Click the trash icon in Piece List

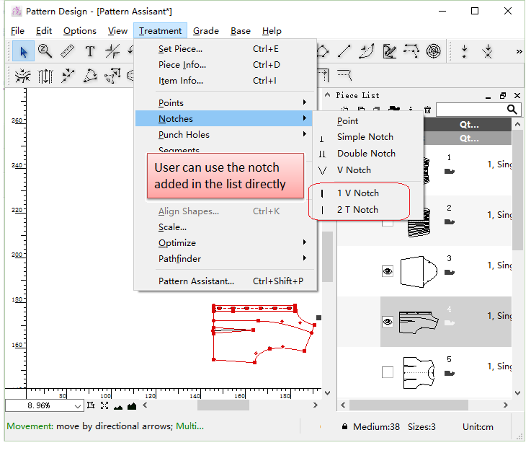coord(427,110)
